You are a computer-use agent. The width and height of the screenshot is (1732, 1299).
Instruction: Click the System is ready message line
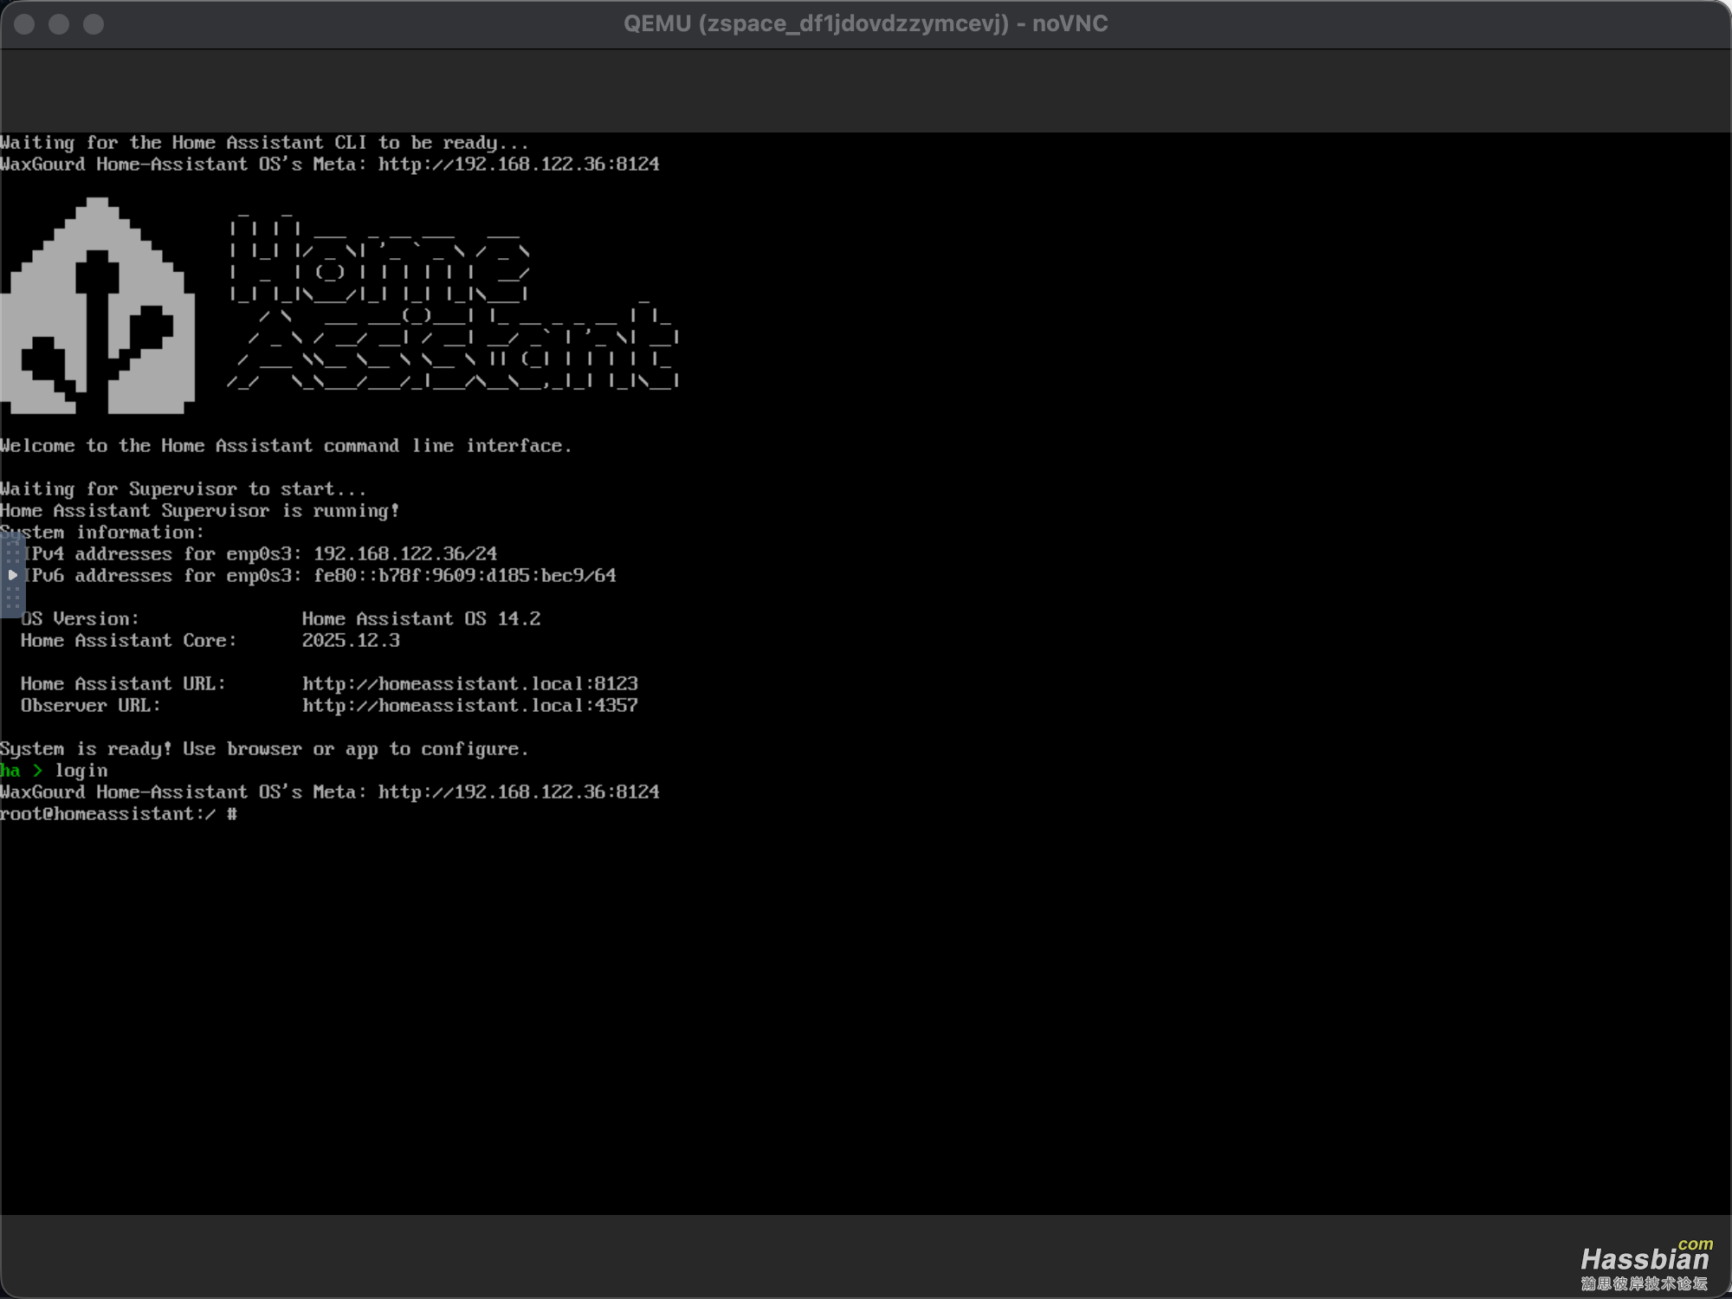pos(264,749)
